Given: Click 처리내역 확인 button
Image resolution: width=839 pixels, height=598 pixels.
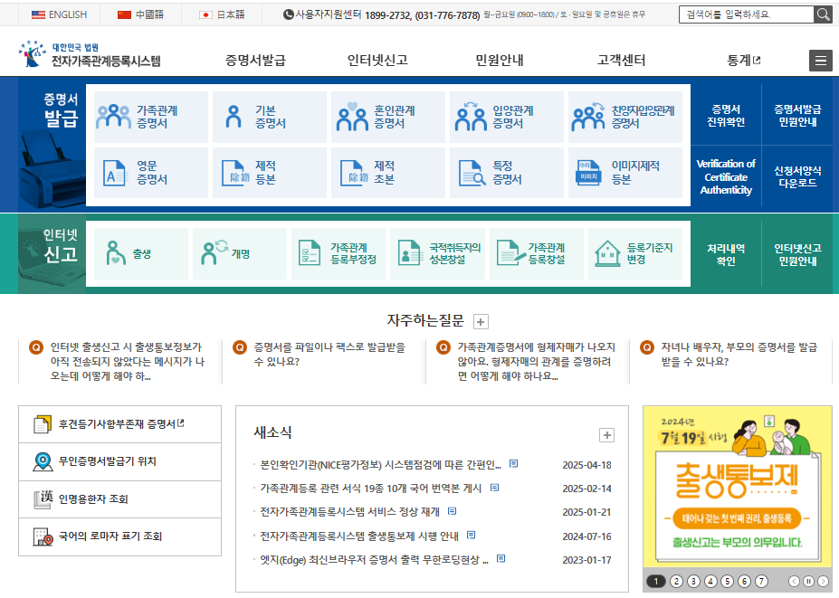Looking at the screenshot, I should (726, 254).
